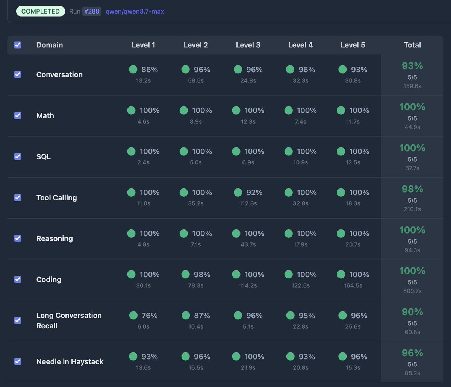451x387 pixels.
Task: Open the qwen/qwen3.7-max model link
Action: point(135,11)
